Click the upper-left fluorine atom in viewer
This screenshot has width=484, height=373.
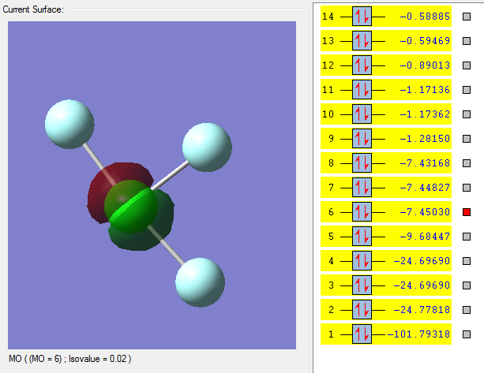pyautogui.click(x=69, y=124)
